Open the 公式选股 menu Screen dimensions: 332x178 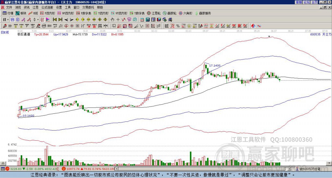pos(47,7)
